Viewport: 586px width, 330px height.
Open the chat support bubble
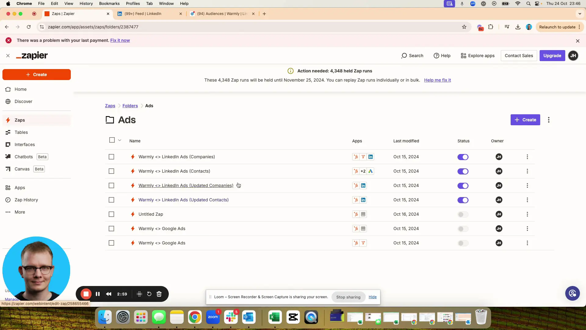pyautogui.click(x=573, y=293)
